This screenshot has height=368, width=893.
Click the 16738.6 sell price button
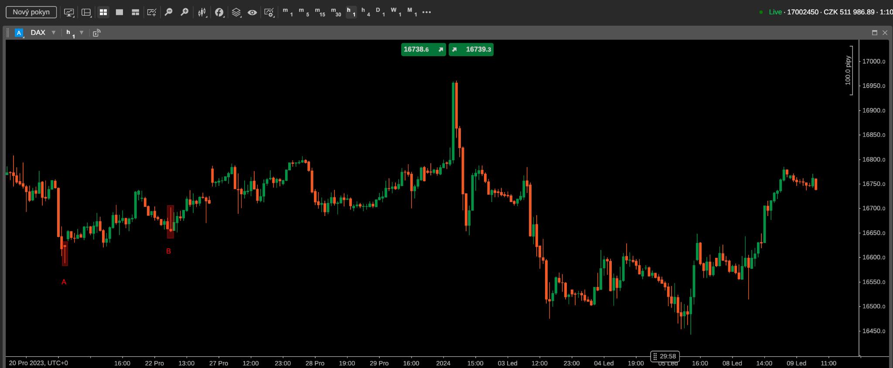(x=423, y=49)
